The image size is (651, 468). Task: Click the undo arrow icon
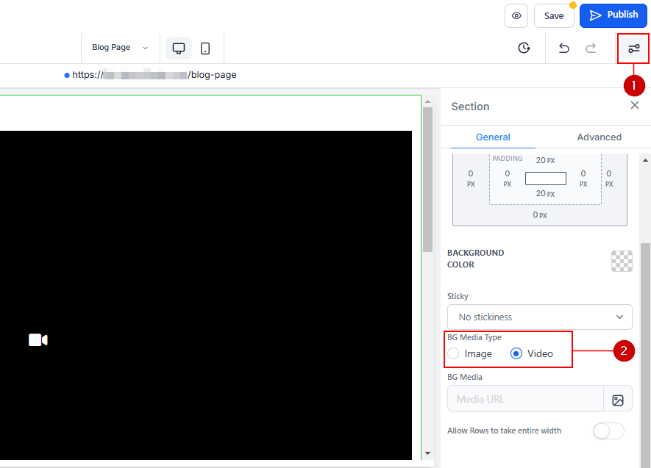tap(564, 48)
